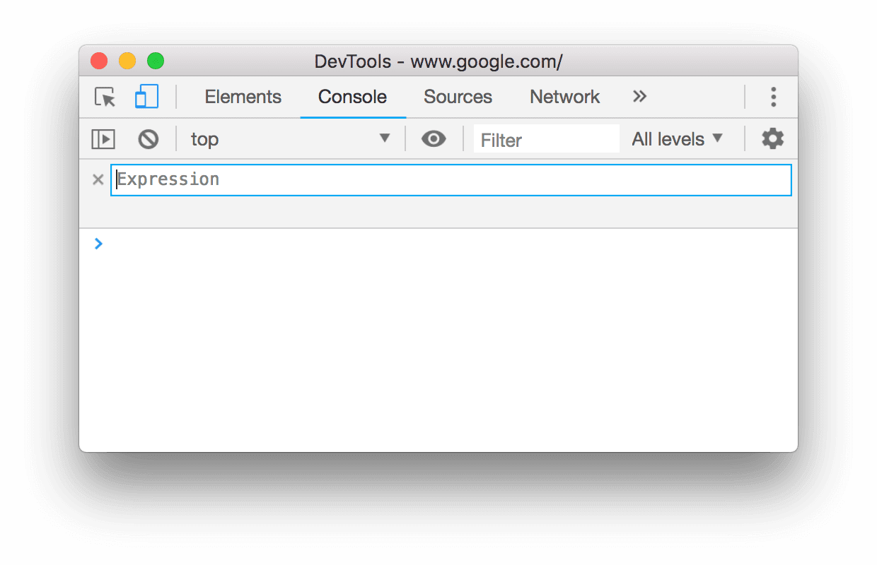Open DevTools settings gear
Screen dimensions: 877x565
(772, 138)
